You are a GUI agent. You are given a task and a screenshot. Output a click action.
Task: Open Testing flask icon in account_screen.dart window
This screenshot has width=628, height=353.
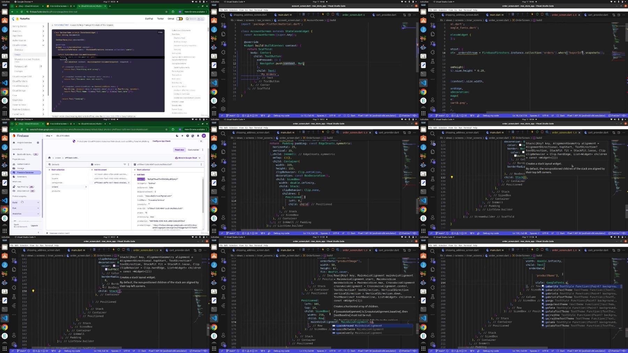tap(223, 61)
